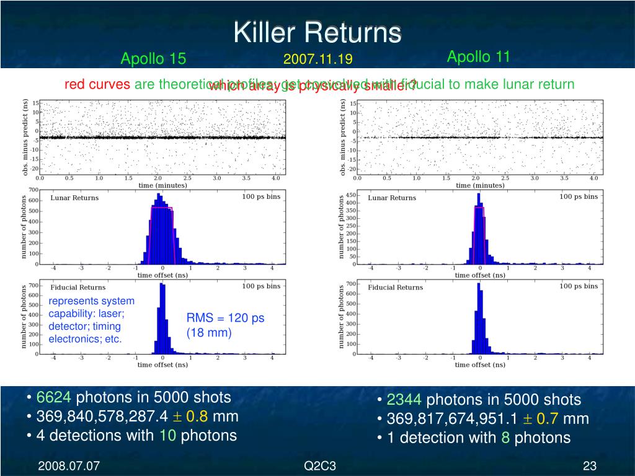Click '369,840,578,287.4' distance value

(x=102, y=416)
